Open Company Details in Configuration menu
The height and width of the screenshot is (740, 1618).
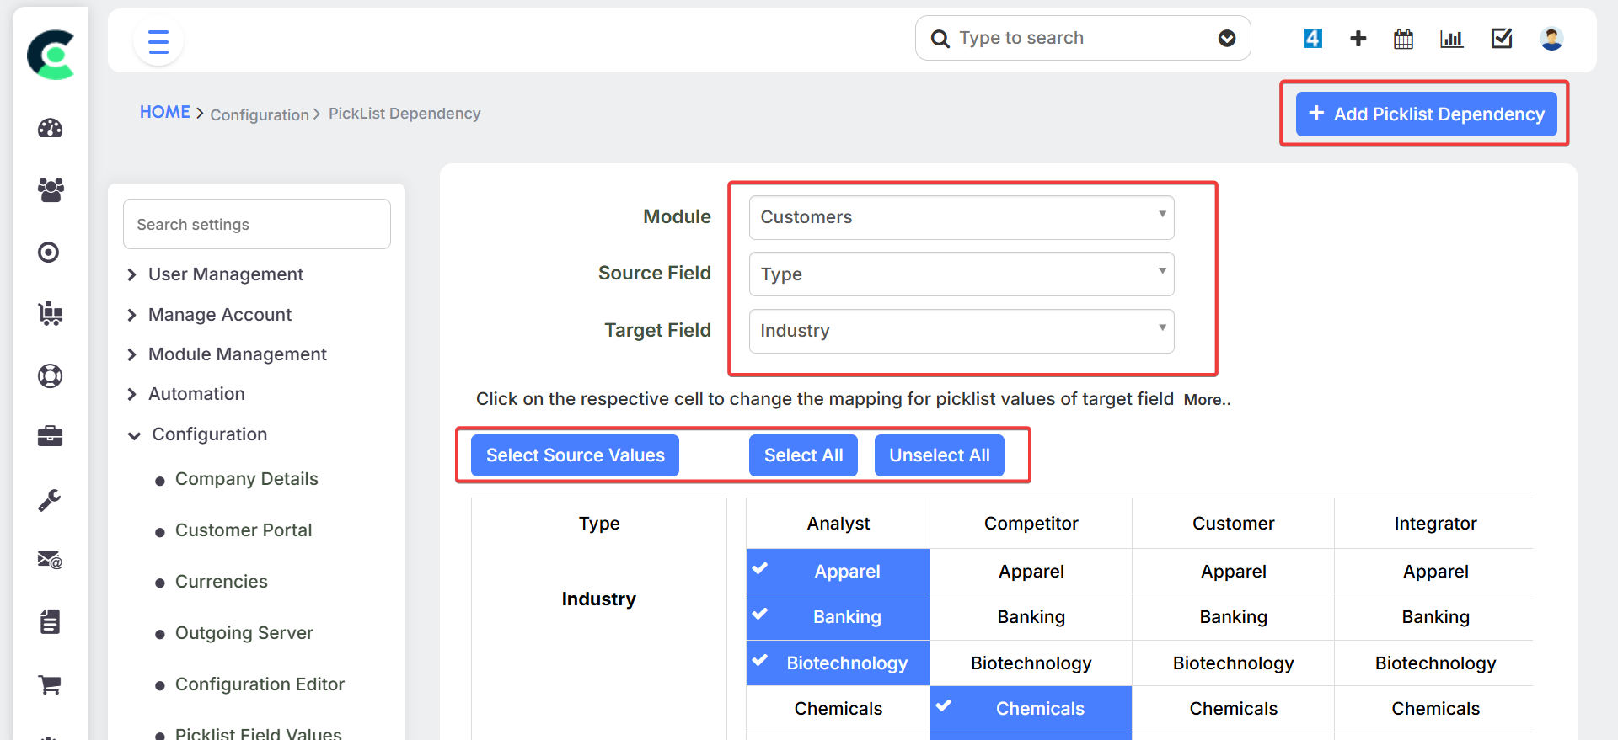pos(246,479)
